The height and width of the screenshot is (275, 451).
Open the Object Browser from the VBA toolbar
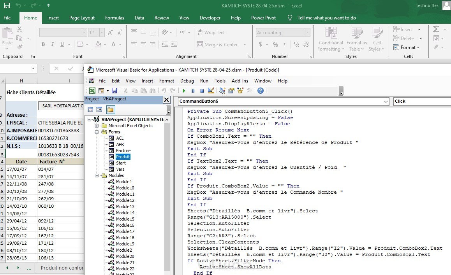pyautogui.click(x=240, y=91)
